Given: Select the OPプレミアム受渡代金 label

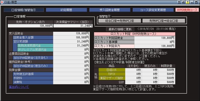Looking at the screenshot, I should pyautogui.click(x=35, y=50).
